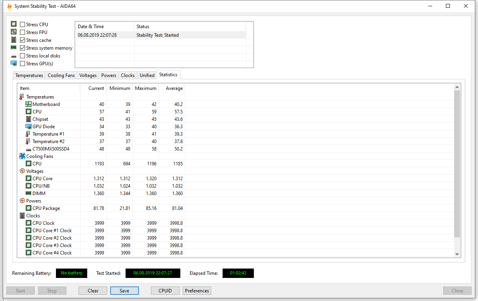The width and height of the screenshot is (478, 301).
Task: Click the Stress GPU(s) monitor icon
Action: (x=14, y=63)
